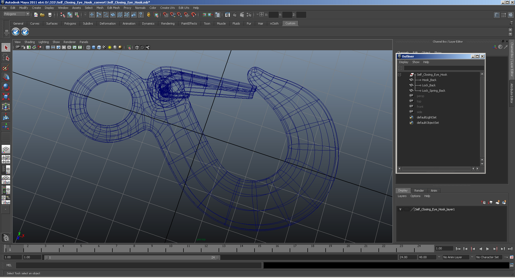515x278 pixels.
Task: Open the shelf options arrow menu
Action: (x=7, y=35)
